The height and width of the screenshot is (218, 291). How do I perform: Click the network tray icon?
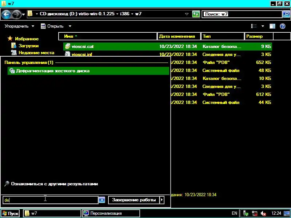(255, 213)
